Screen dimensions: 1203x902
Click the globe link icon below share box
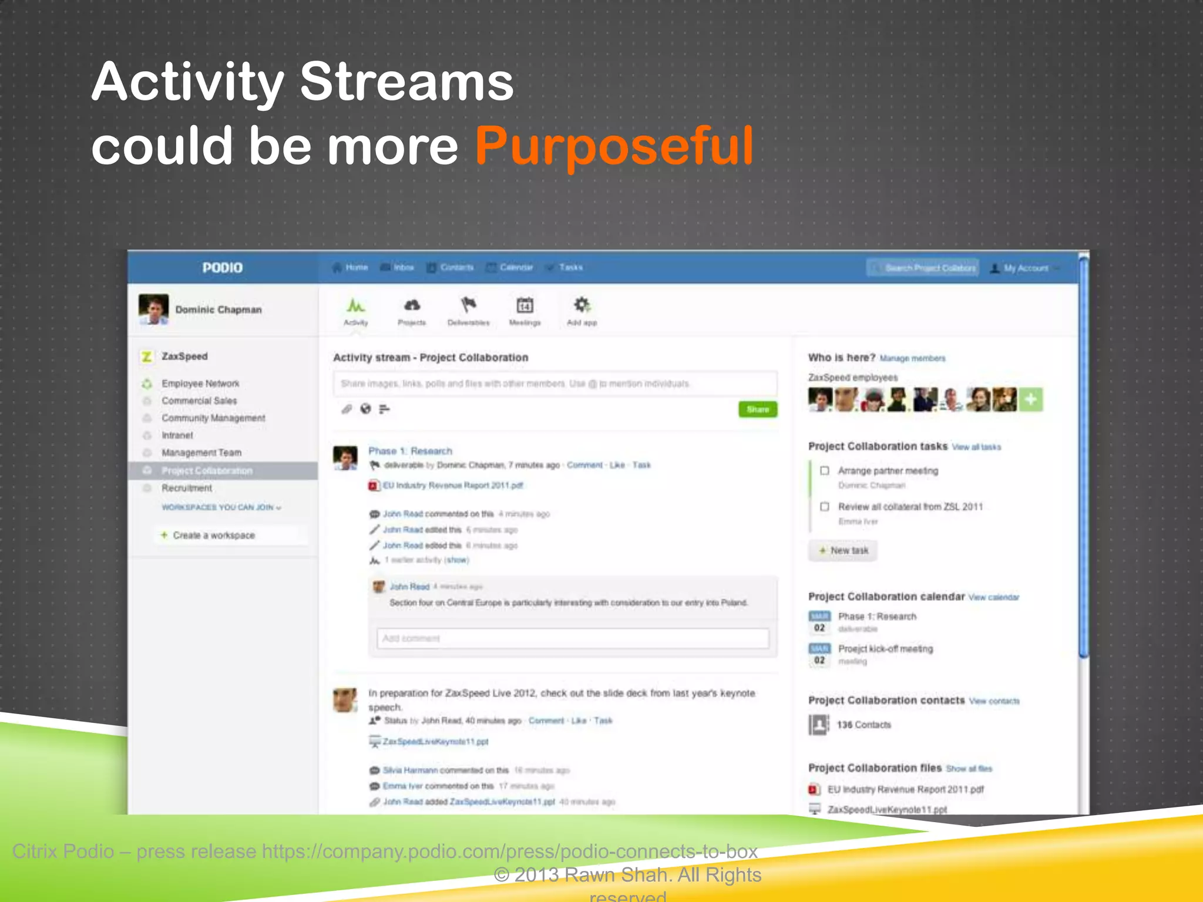coord(365,409)
